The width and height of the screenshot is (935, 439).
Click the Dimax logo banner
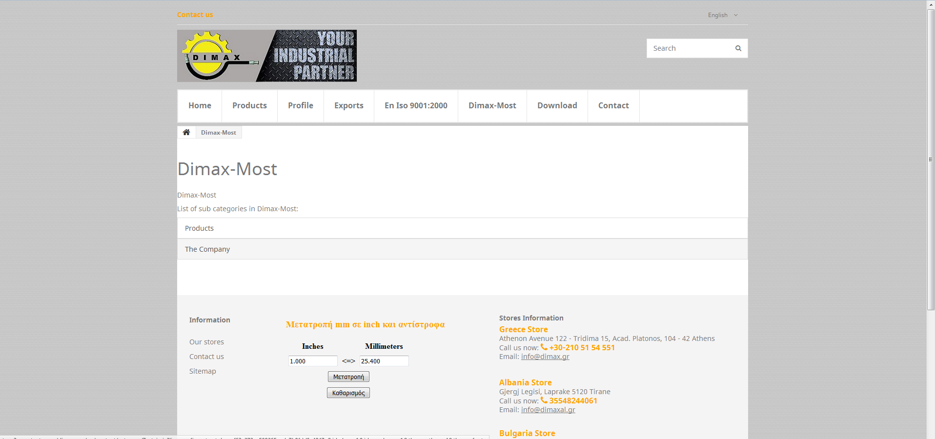(x=267, y=56)
